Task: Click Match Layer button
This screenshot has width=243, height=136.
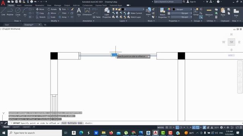Action: tap(134, 17)
